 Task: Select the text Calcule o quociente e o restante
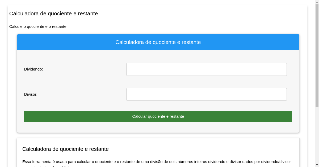point(38,27)
